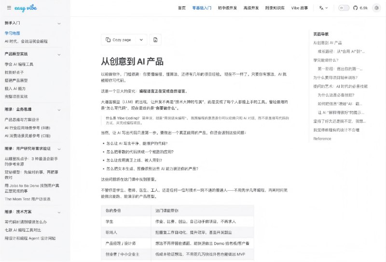386x262 pixels.
Task: Click the GitHub 6.9k star count
Action: point(363,8)
